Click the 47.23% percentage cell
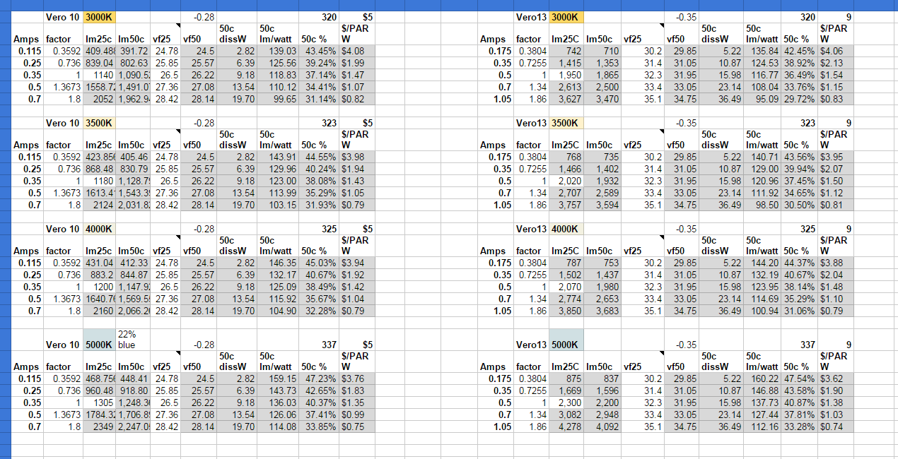The width and height of the screenshot is (898, 459). [319, 378]
